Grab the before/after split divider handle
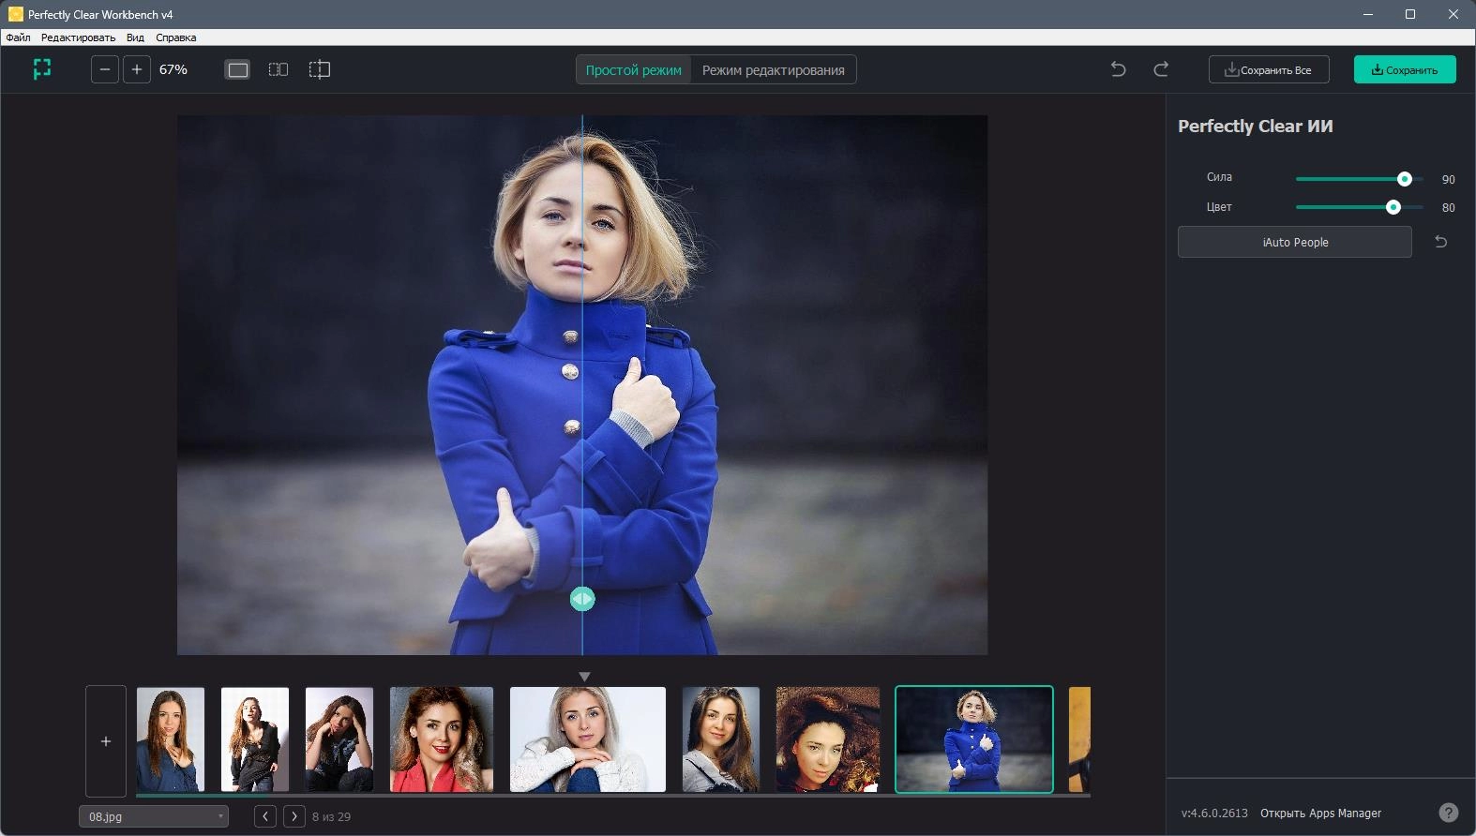This screenshot has width=1476, height=836. pos(582,599)
